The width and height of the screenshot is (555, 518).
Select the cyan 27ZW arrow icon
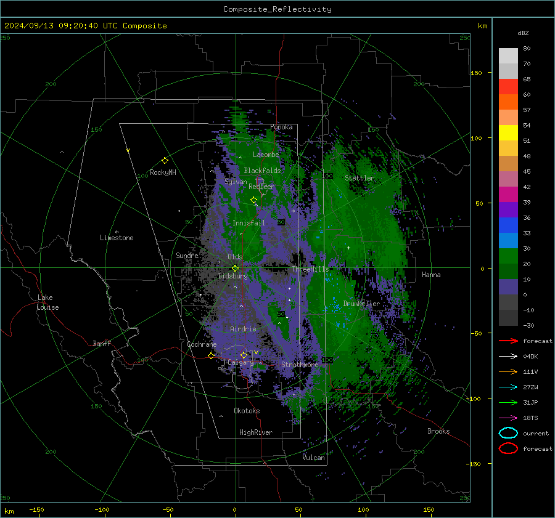tap(508, 387)
